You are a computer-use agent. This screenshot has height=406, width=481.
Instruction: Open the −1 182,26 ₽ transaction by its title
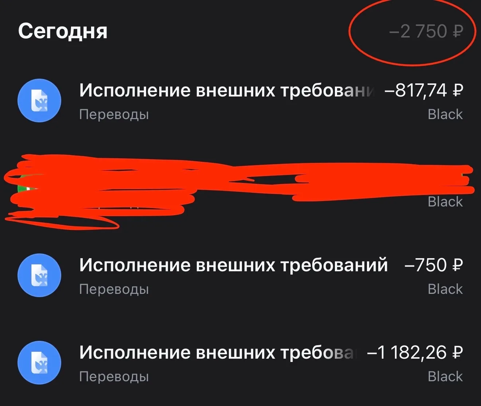pos(217,352)
